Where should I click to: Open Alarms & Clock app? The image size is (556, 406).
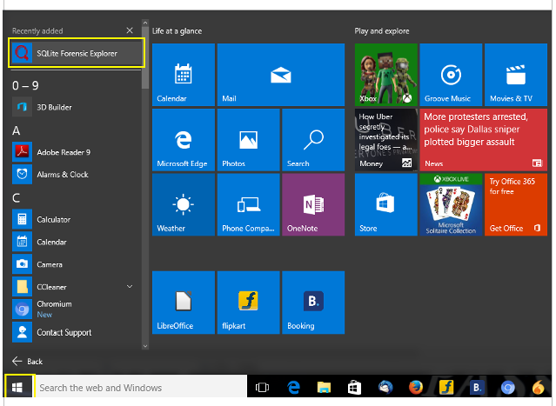pyautogui.click(x=77, y=174)
